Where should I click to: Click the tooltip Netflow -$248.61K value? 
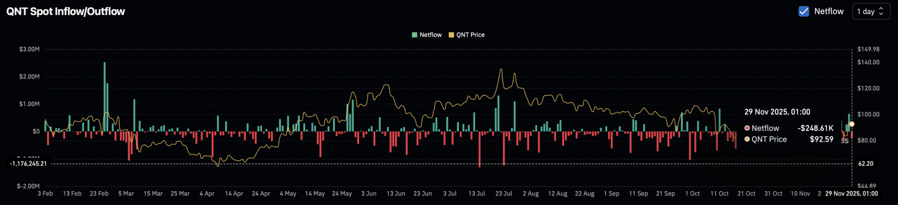[815, 128]
